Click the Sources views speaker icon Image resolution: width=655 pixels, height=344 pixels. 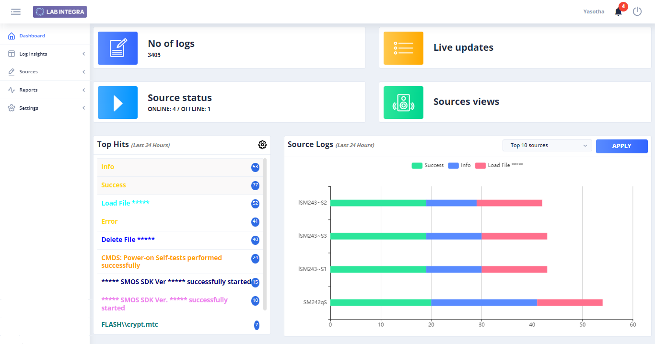coord(403,103)
